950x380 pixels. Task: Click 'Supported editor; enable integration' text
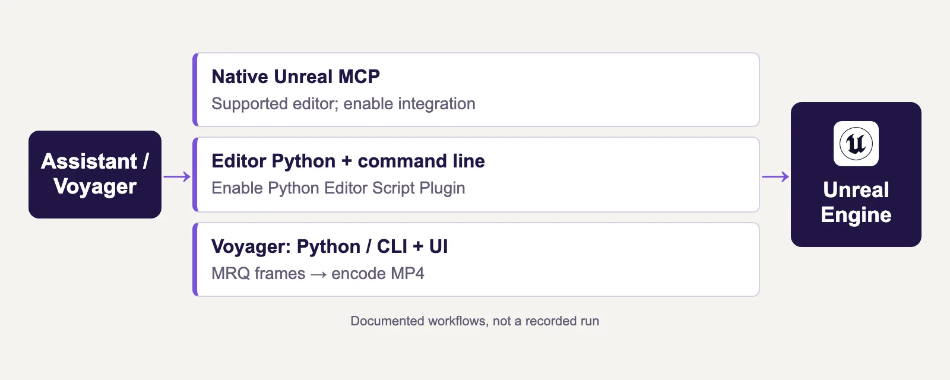343,104
